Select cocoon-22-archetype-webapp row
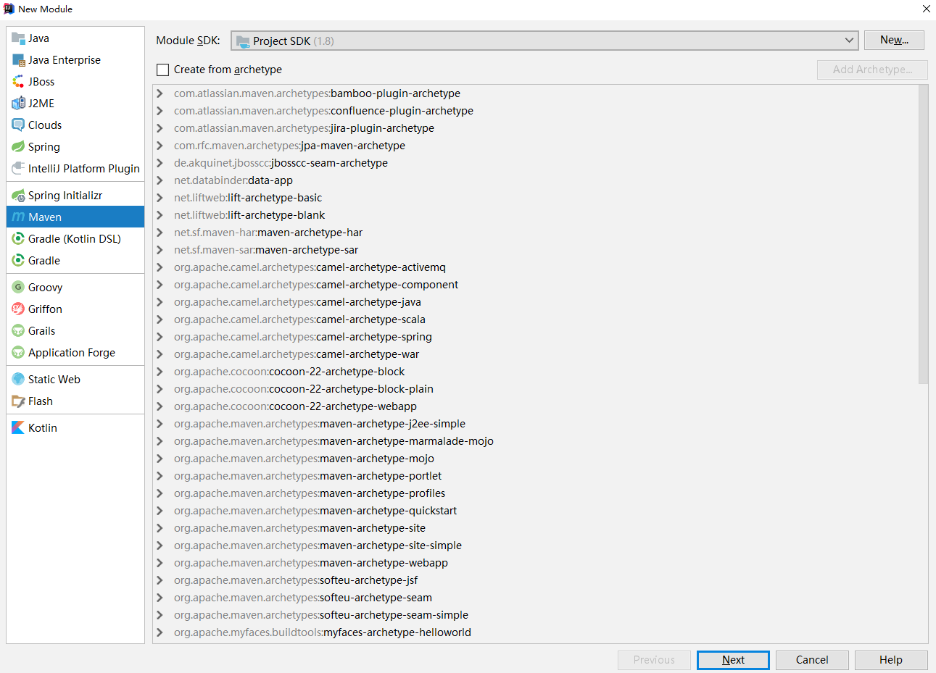 pos(535,406)
